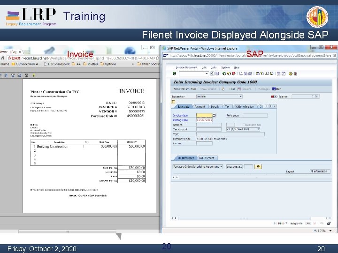Click the bookmark star in the Filenet address bar
Screen dimensions: 338x253
pos(157,58)
